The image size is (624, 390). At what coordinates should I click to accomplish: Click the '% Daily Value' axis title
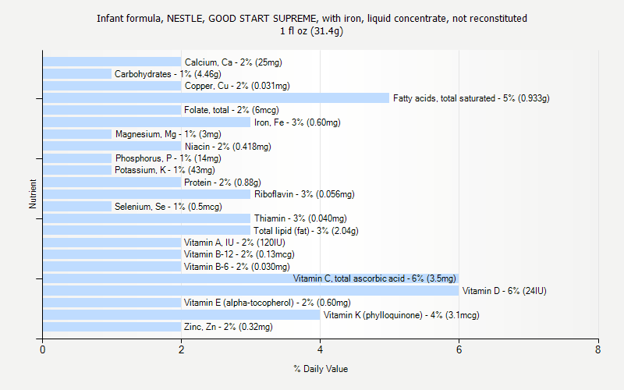pos(321,369)
